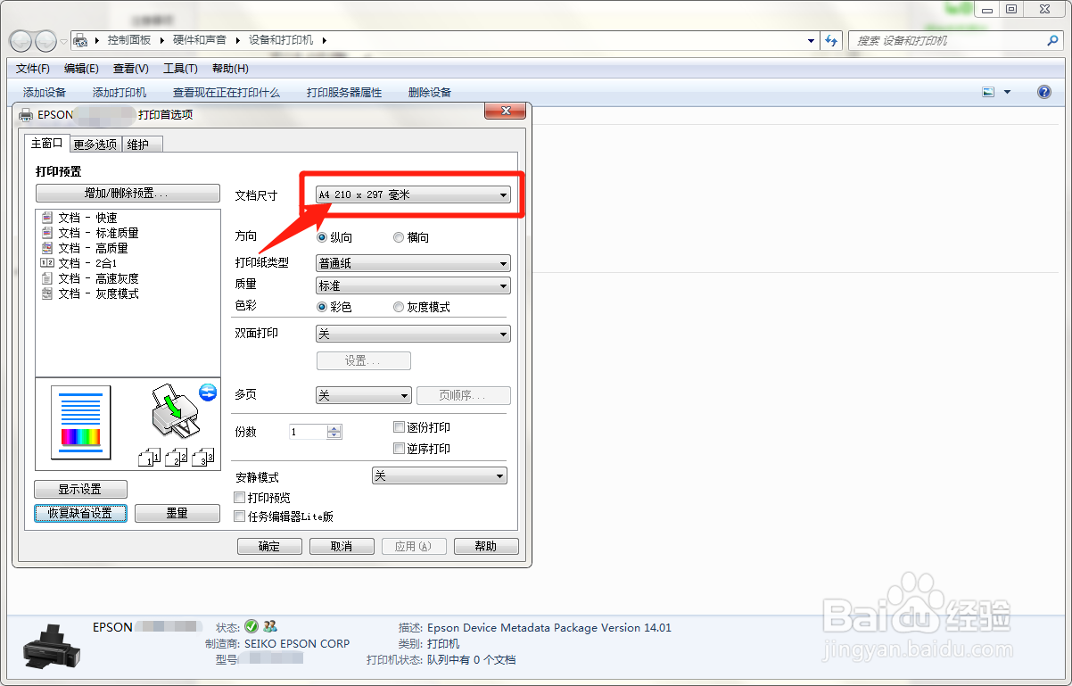
Task: Select the 文档 - 标准质量 preset icon
Action: pyautogui.click(x=47, y=233)
